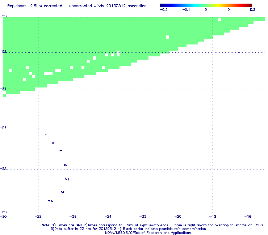Image resolution: width=268 pixels, height=235 pixels.
Task: Click latitude axis label '-58'
Action: 3,168
